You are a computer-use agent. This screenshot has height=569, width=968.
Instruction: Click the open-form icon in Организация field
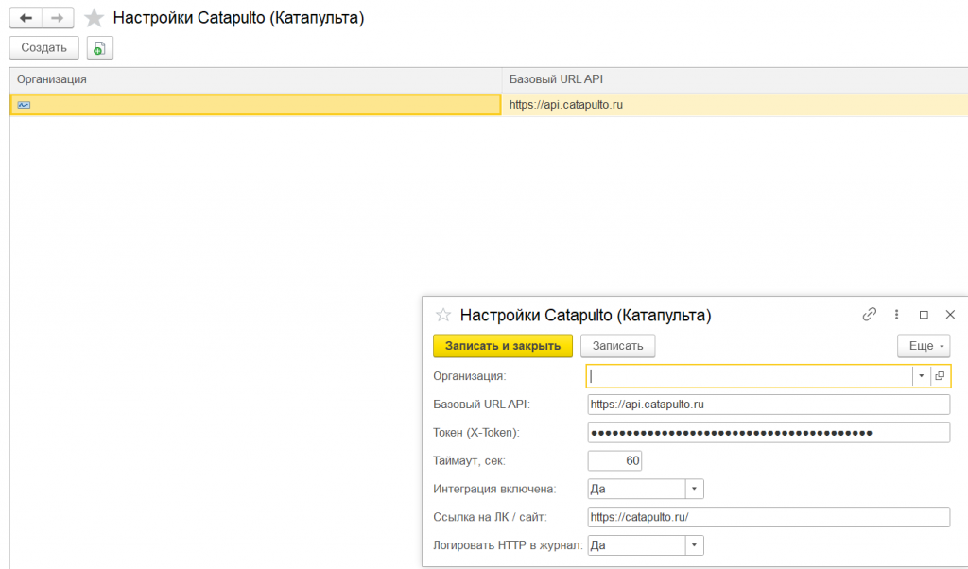point(940,376)
